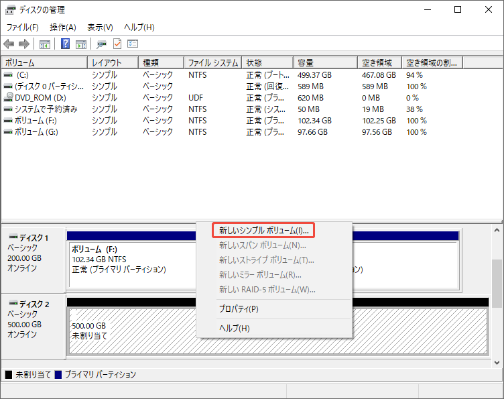Toggle the action pane toolbar icon
This screenshot has height=399, width=504.
pos(81,44)
